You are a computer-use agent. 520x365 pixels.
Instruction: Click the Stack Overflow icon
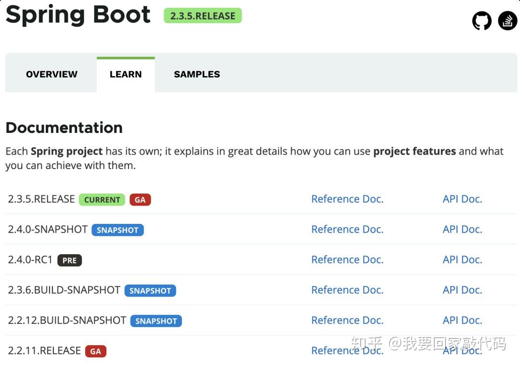[x=507, y=21]
